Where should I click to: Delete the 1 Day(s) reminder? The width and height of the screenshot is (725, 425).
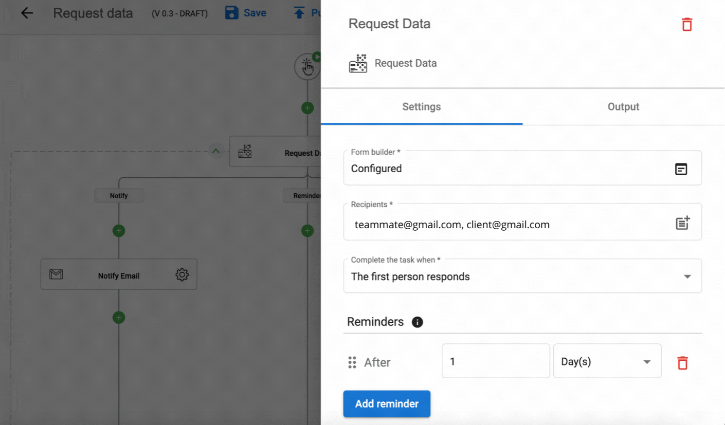(682, 362)
